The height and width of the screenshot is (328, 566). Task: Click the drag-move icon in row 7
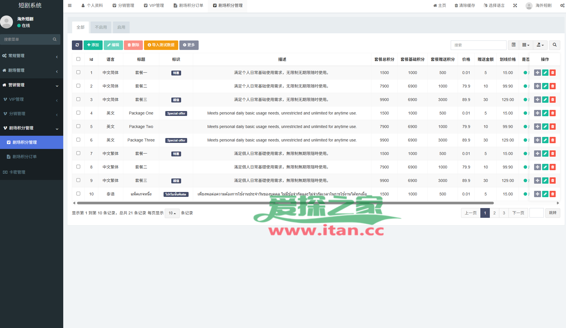[537, 154]
